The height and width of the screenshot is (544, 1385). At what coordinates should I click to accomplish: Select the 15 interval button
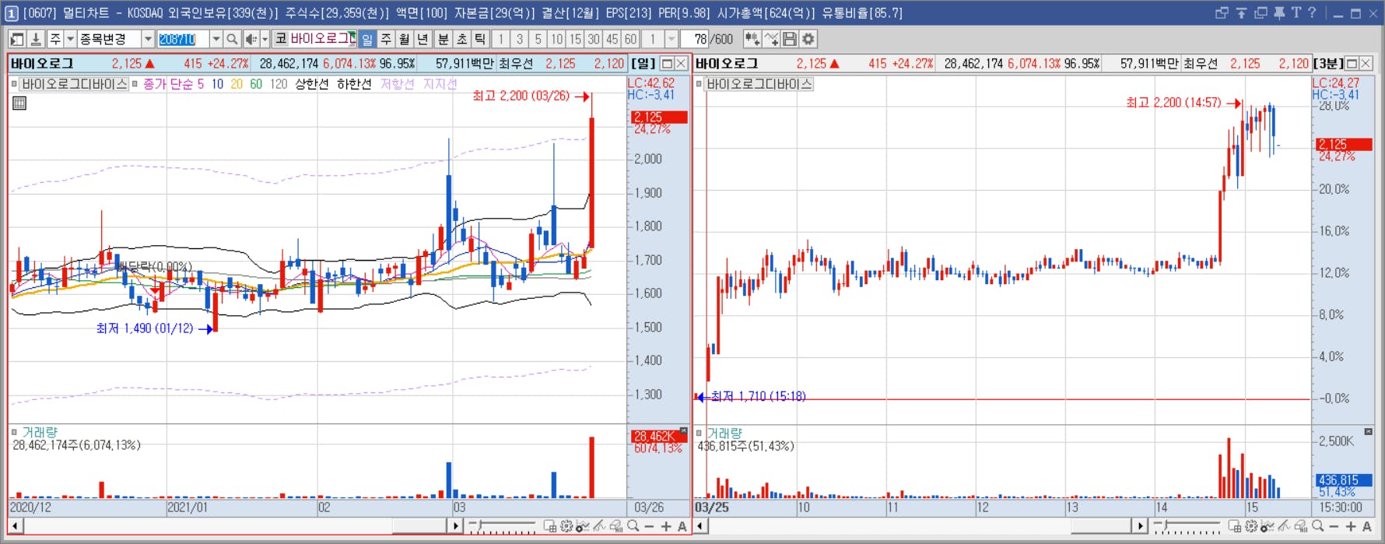click(575, 39)
